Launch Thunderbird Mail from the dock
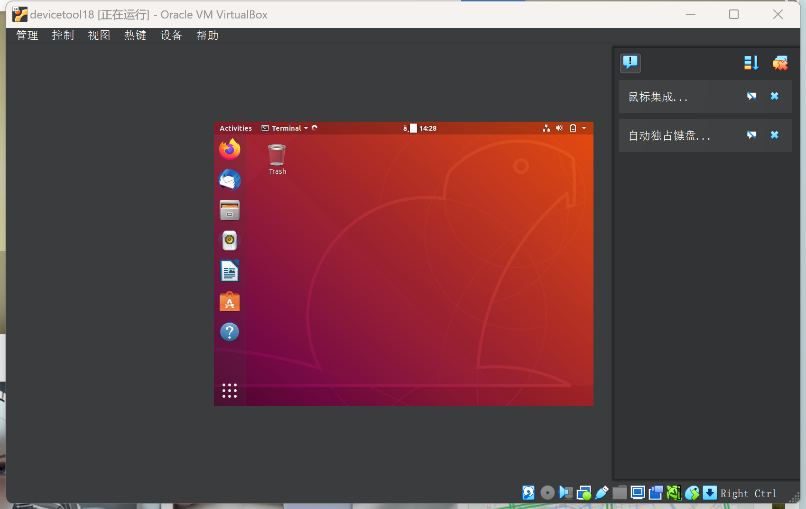Screen dimensions: 806x509 click(230, 180)
